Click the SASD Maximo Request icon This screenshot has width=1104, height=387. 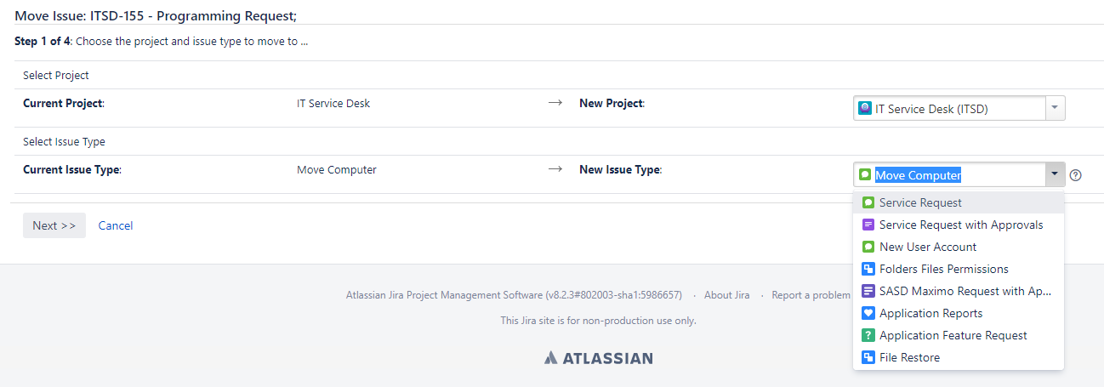coord(868,291)
